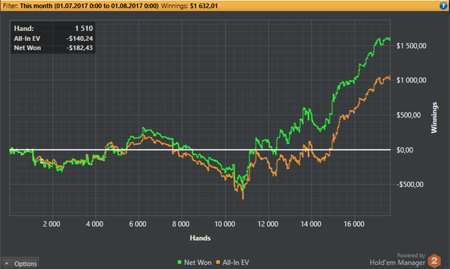Click the hover marker on the graph line

[42, 161]
